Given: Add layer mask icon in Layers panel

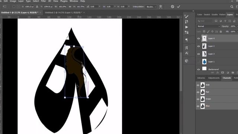Looking at the screenshot, I should click(x=222, y=73).
